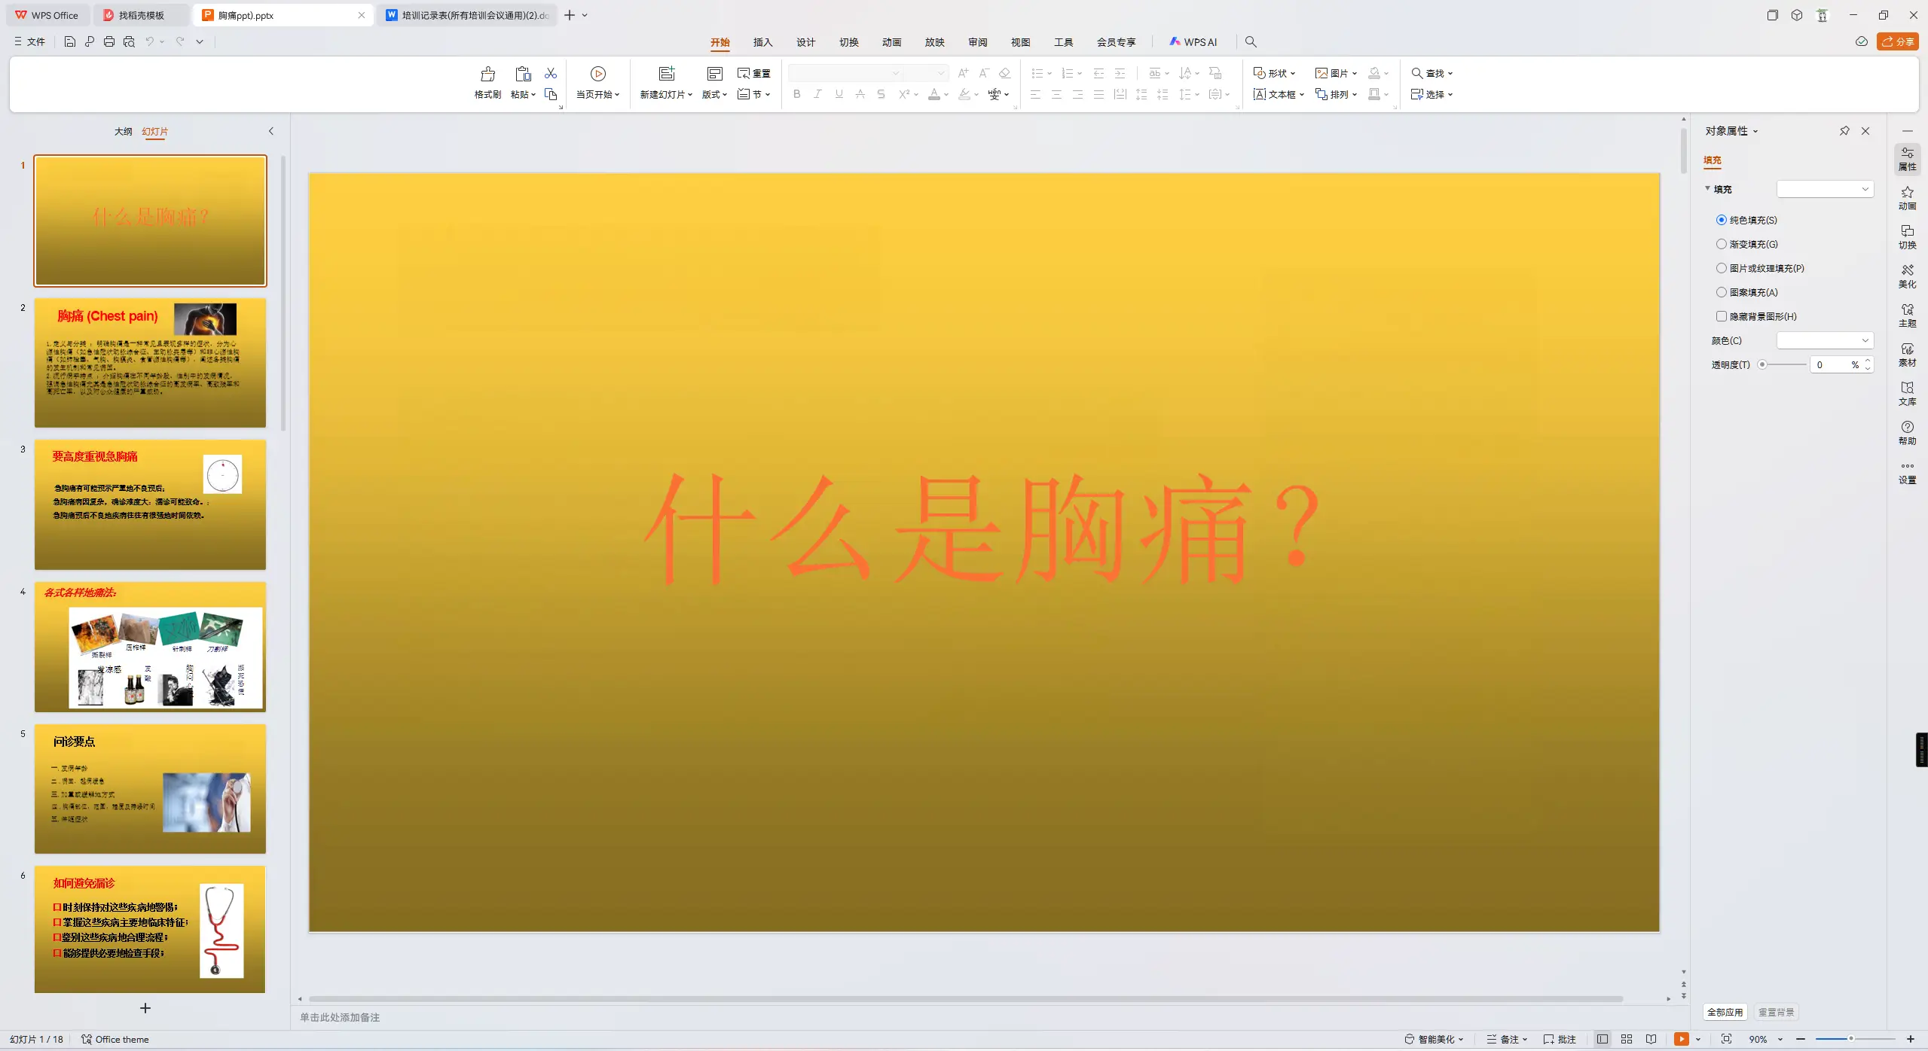Click the Cut scissors icon
Screen dimensions: 1928x1051
pyautogui.click(x=551, y=73)
